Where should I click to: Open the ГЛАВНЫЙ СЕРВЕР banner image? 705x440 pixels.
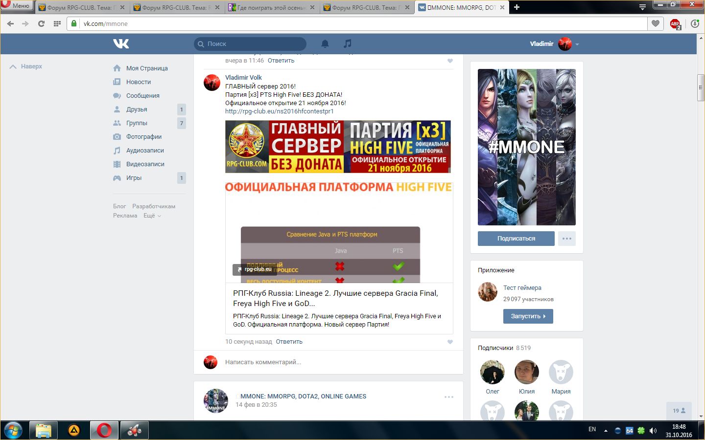click(x=338, y=147)
